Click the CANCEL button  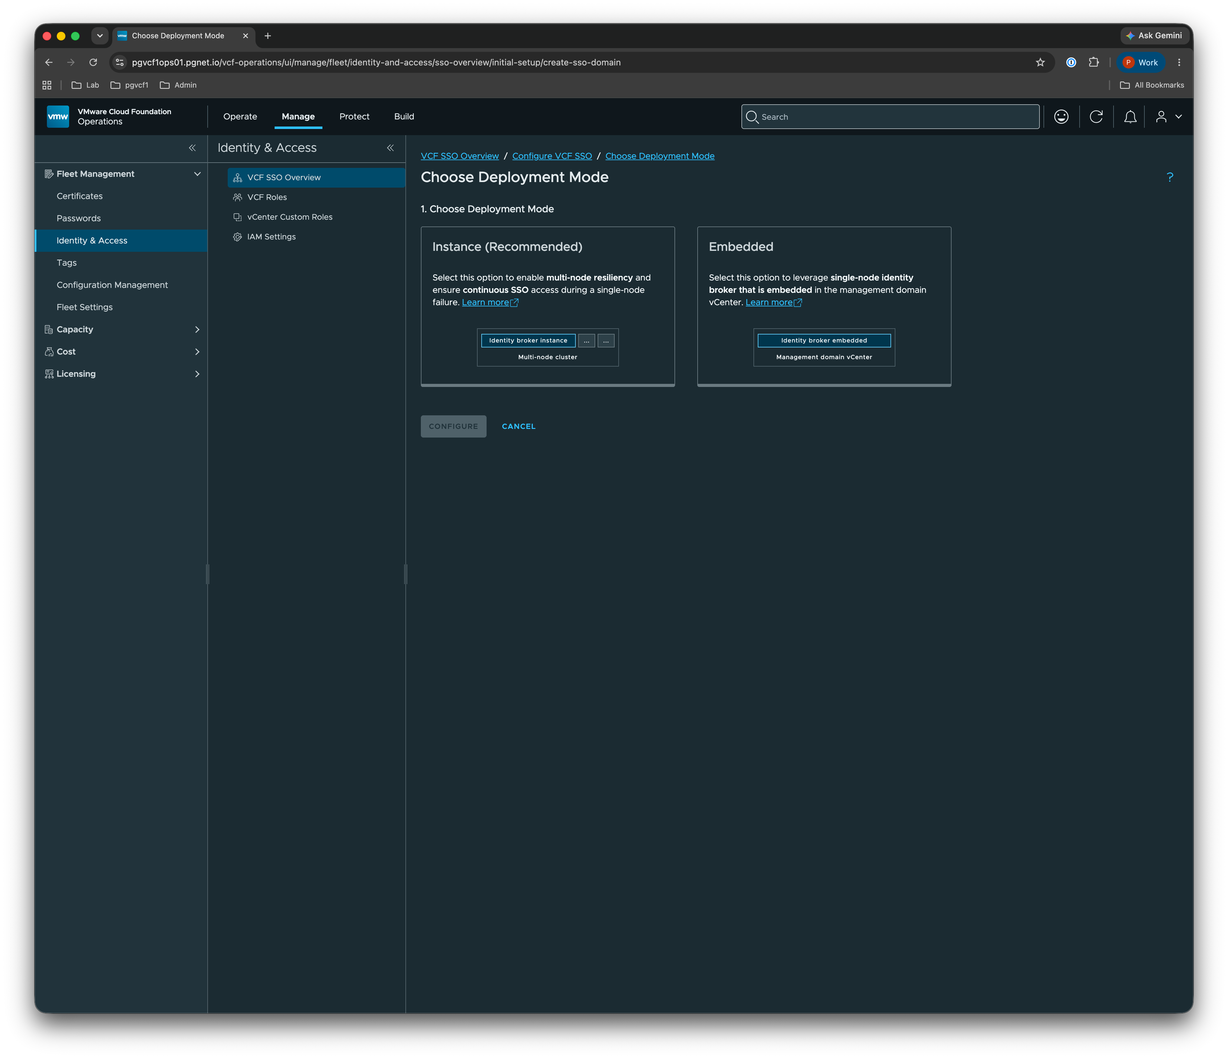click(519, 426)
